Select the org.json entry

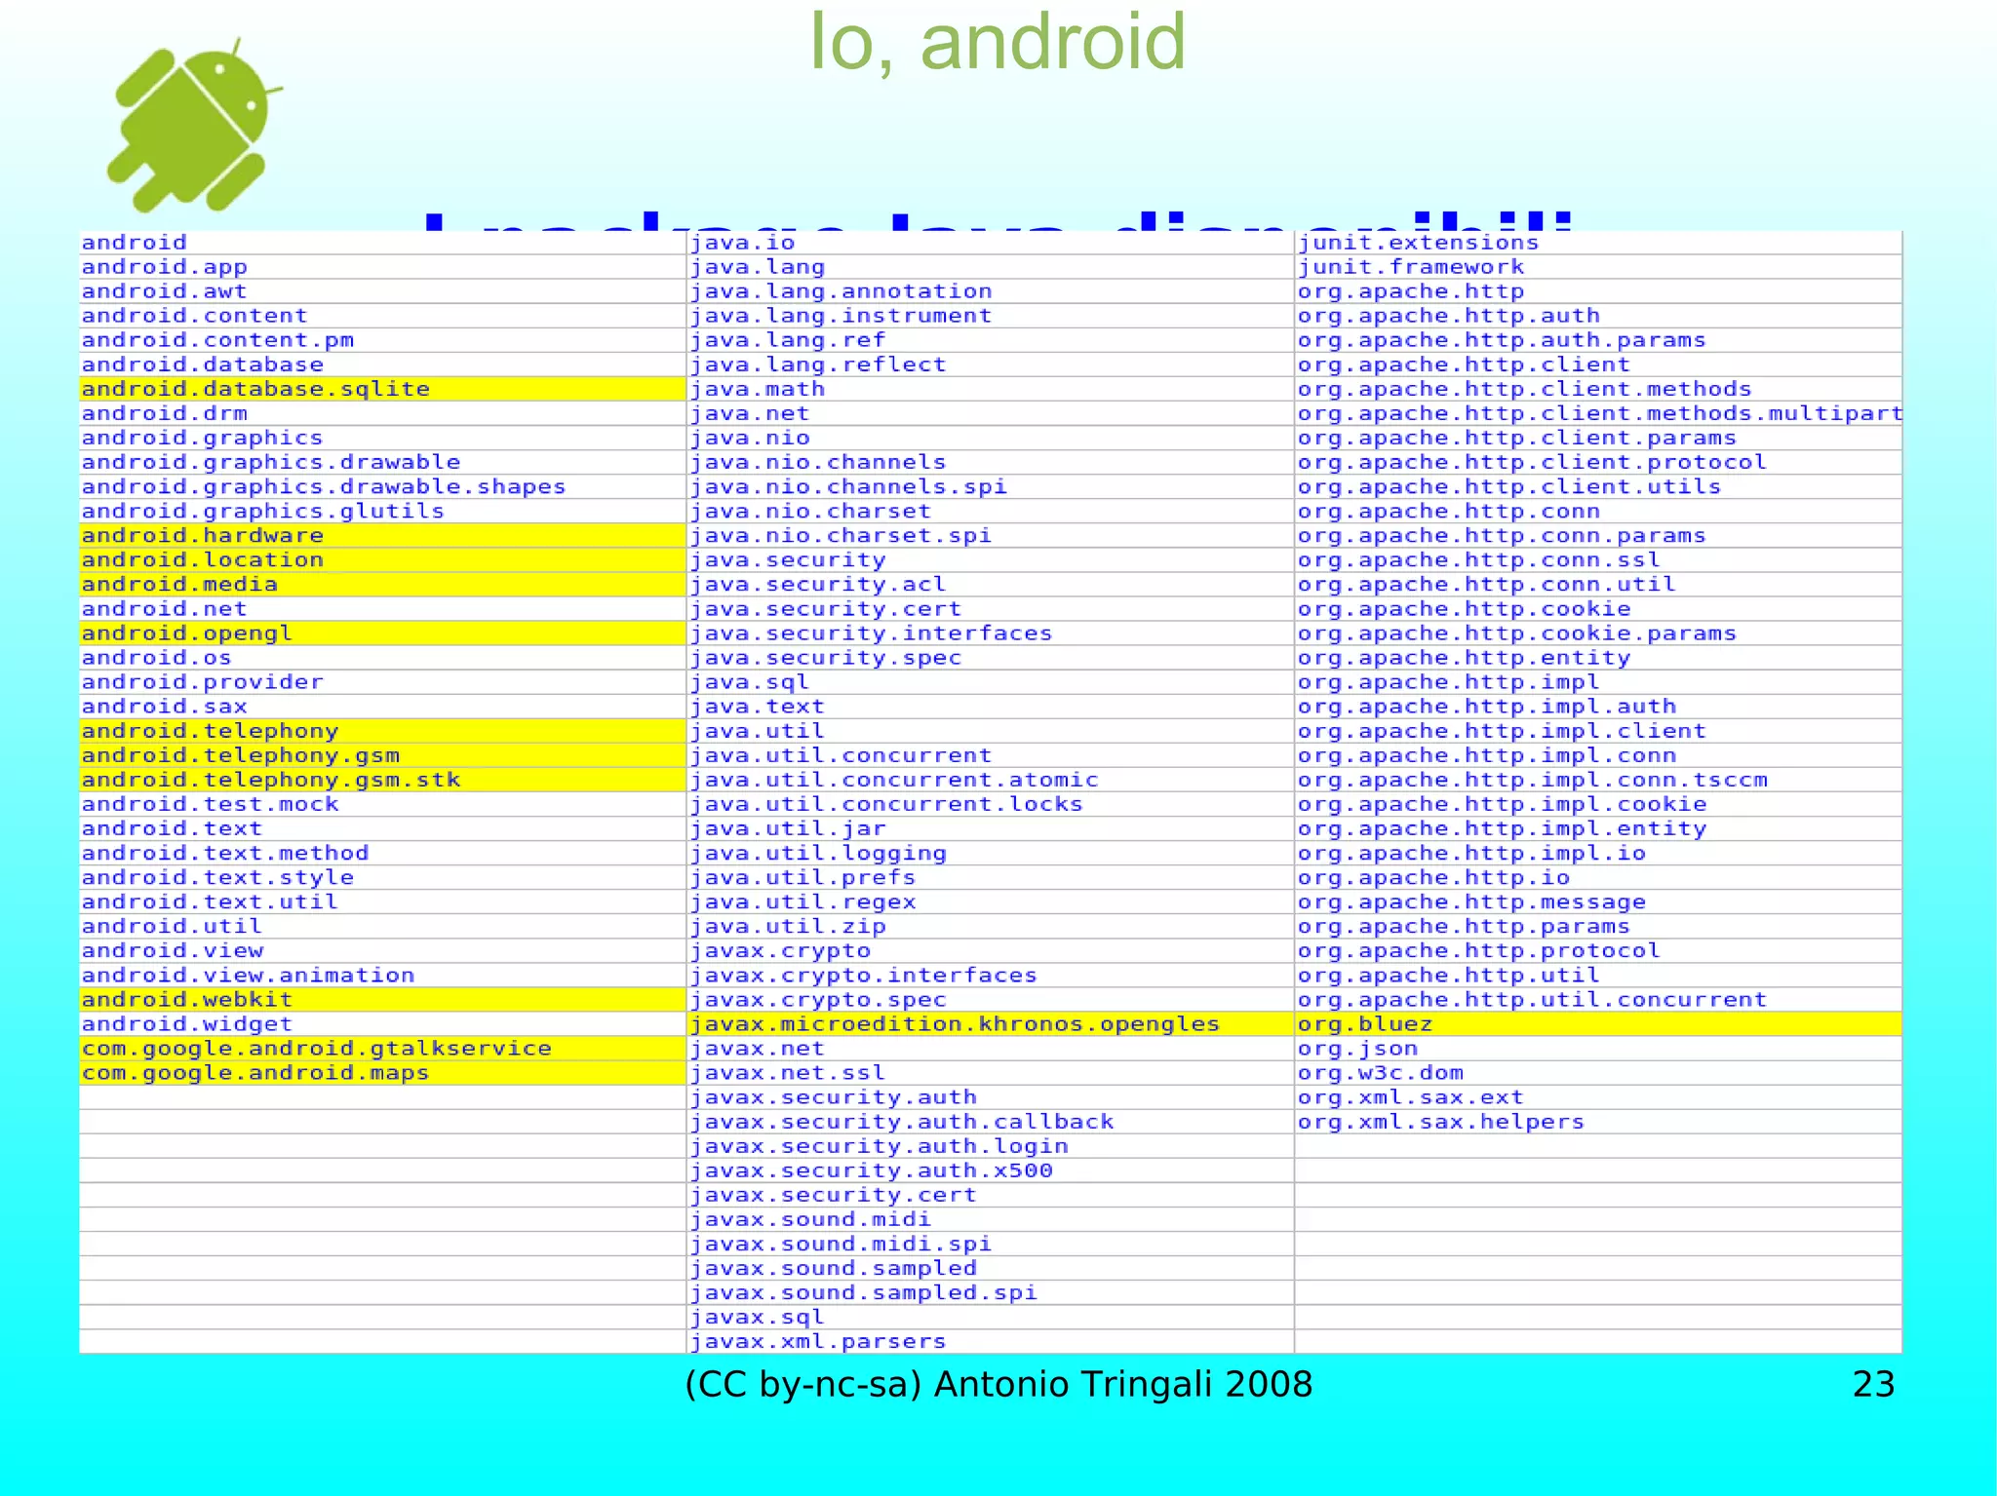1598,1049
